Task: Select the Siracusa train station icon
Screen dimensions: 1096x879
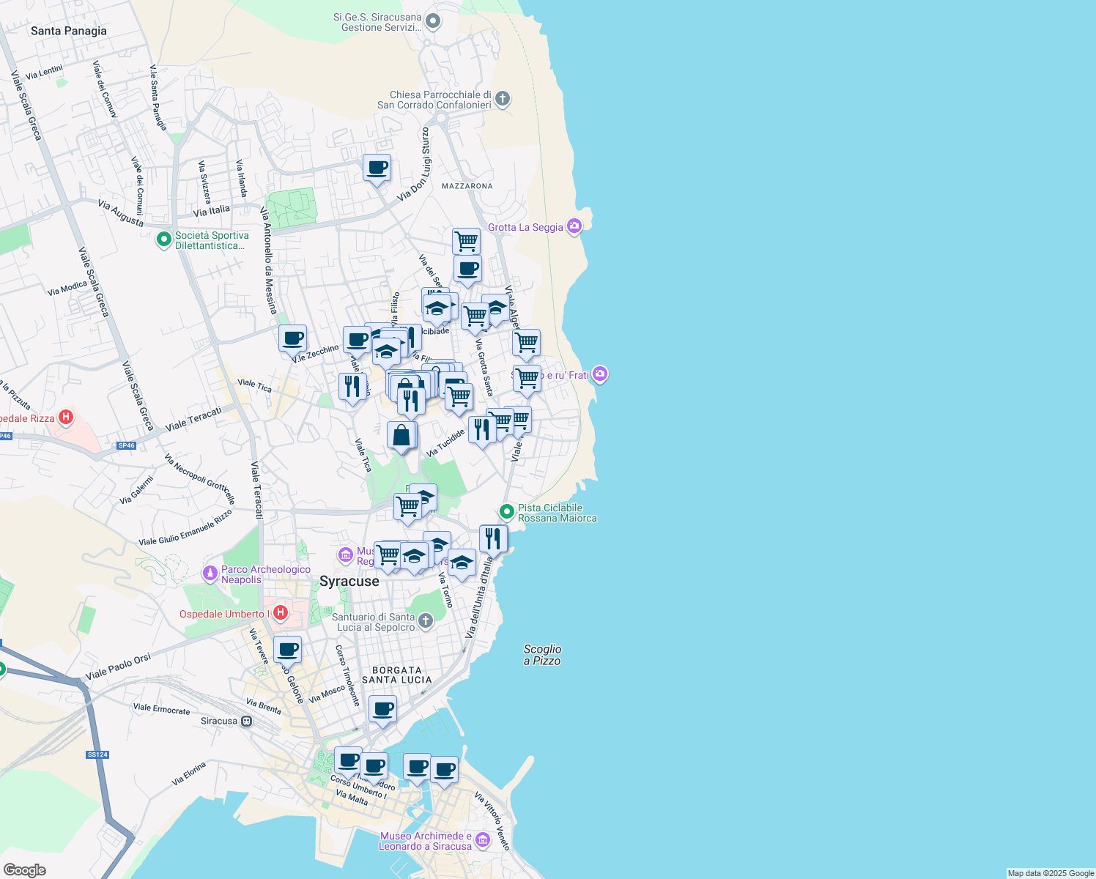Action: tap(247, 721)
